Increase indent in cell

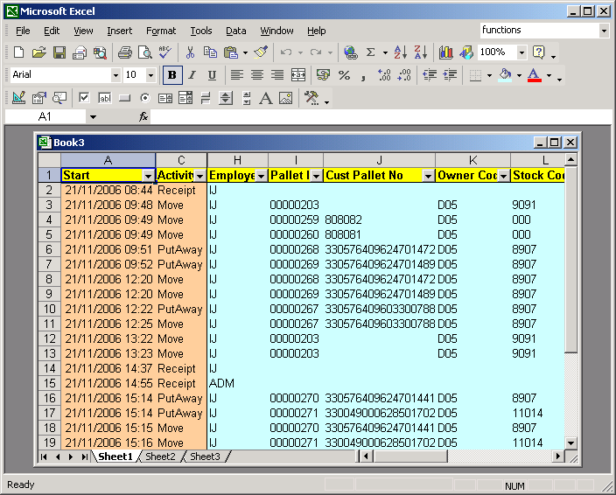tap(450, 75)
